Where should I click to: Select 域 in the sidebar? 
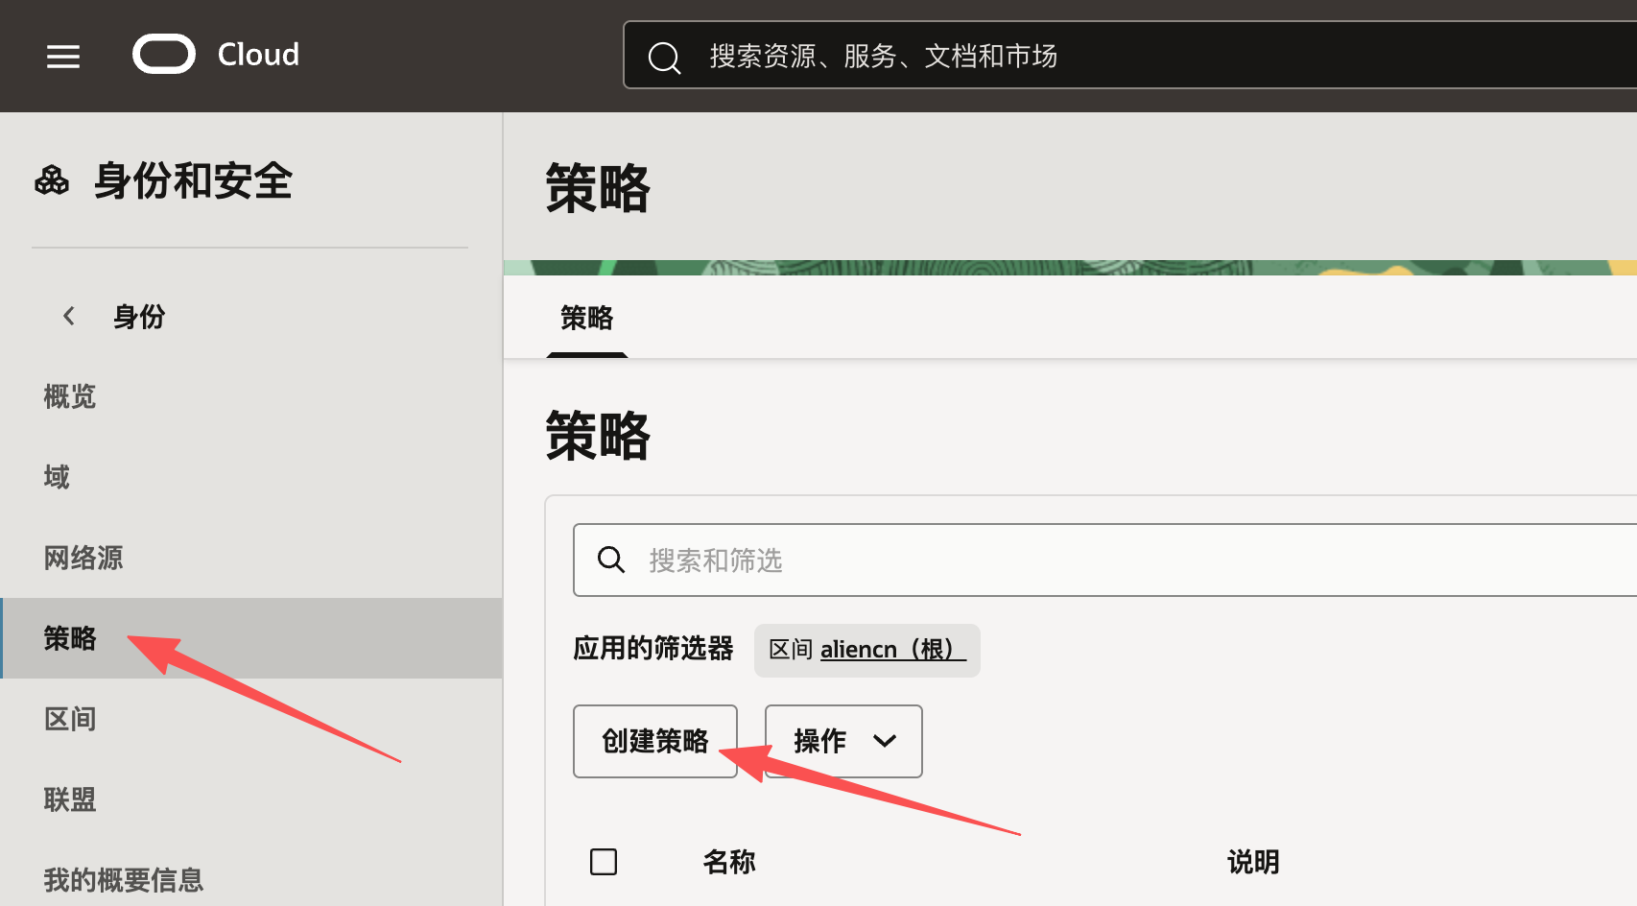57,477
